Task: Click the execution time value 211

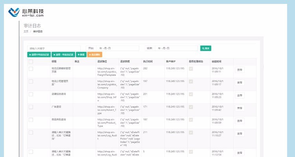Action: click(x=145, y=132)
